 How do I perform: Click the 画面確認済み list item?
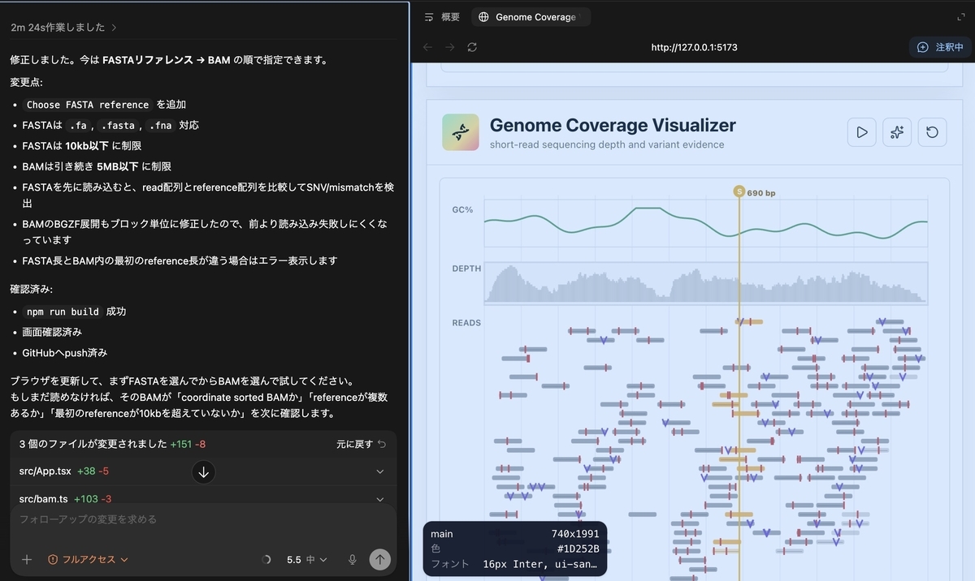[x=52, y=332]
